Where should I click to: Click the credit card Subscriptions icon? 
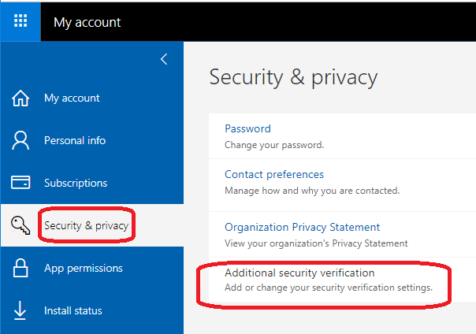click(x=20, y=183)
